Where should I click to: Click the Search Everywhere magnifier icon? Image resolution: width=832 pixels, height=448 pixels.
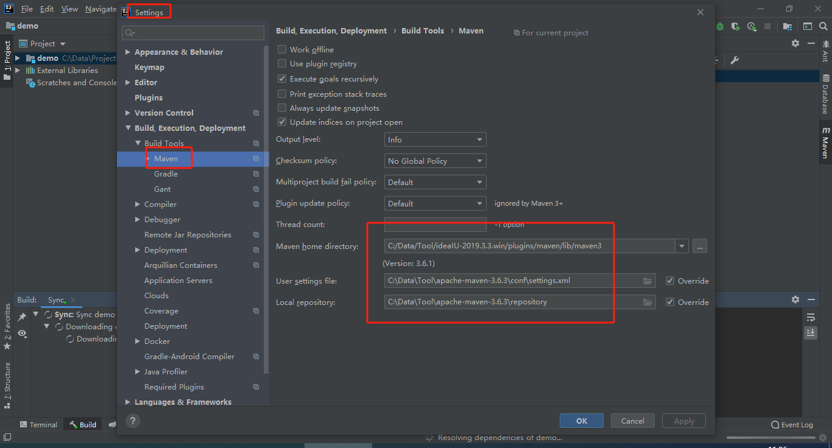click(x=823, y=27)
